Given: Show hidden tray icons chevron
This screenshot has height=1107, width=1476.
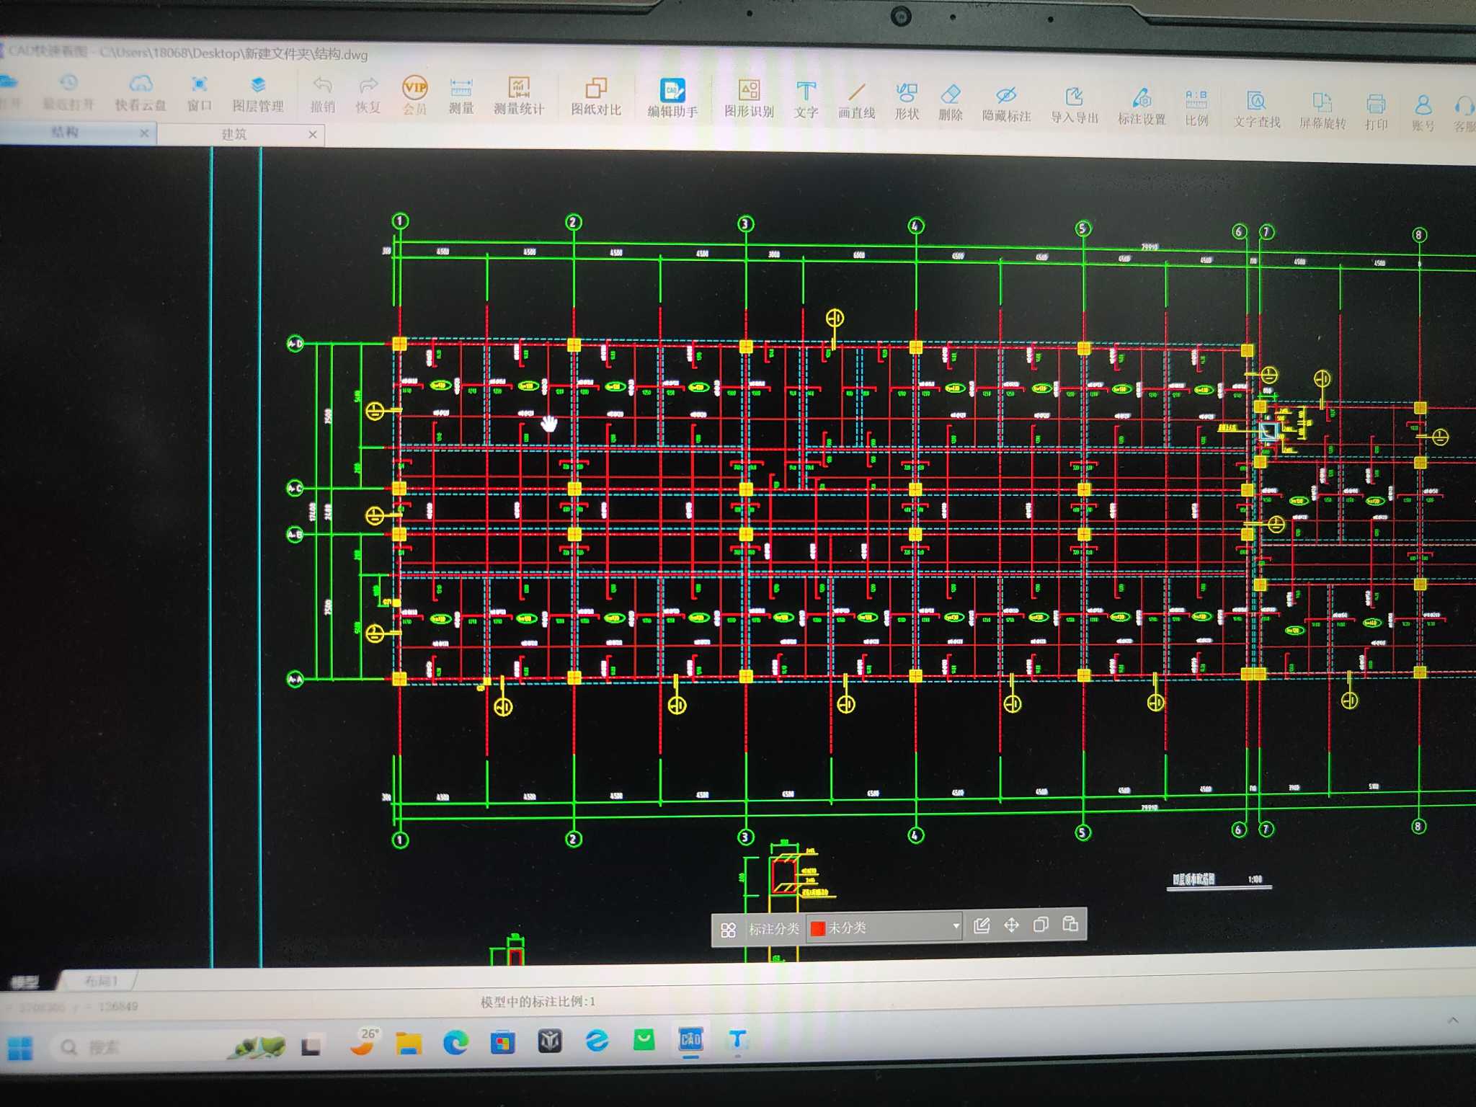Looking at the screenshot, I should [1453, 1020].
